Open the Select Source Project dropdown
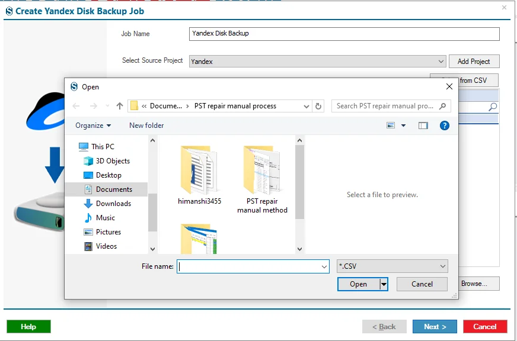This screenshot has height=341, width=517. [317, 61]
